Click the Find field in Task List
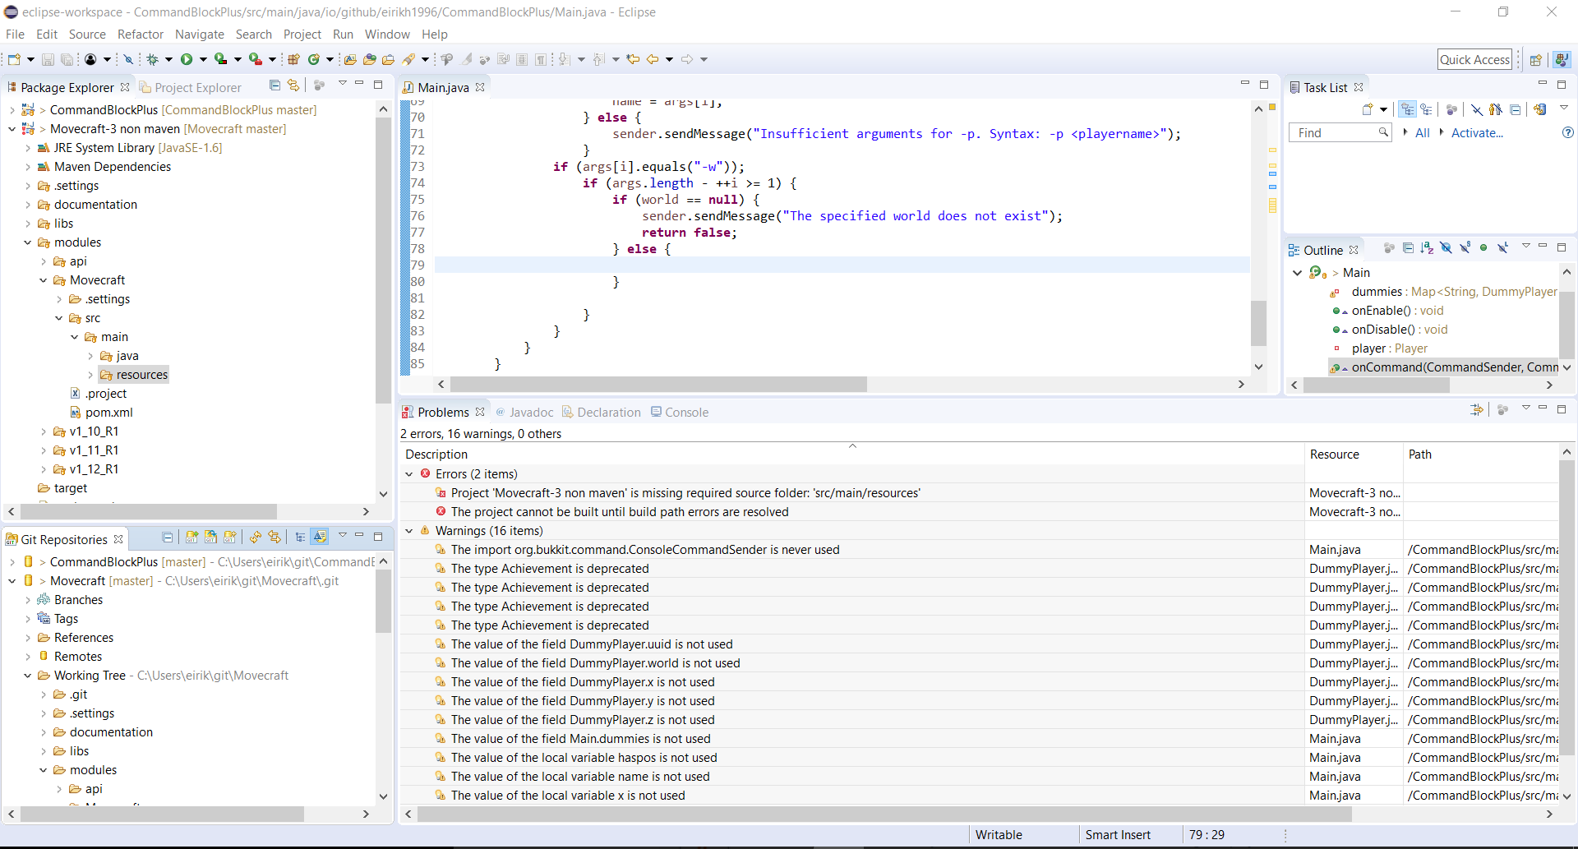The height and width of the screenshot is (849, 1578). [1336, 133]
